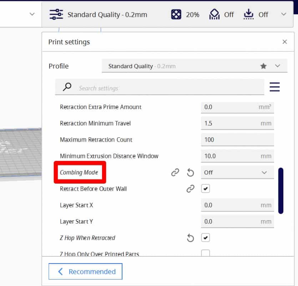Enable Z Hop Only Over Printed Parts

pos(205,253)
